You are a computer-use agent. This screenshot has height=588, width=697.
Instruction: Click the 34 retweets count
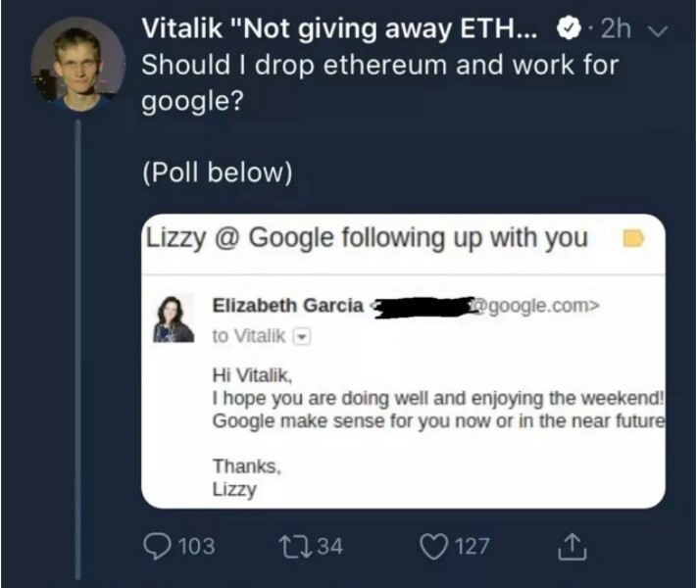tap(330, 545)
